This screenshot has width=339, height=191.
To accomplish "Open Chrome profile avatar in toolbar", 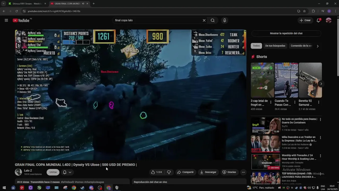I will pyautogui.click(x=329, y=11).
